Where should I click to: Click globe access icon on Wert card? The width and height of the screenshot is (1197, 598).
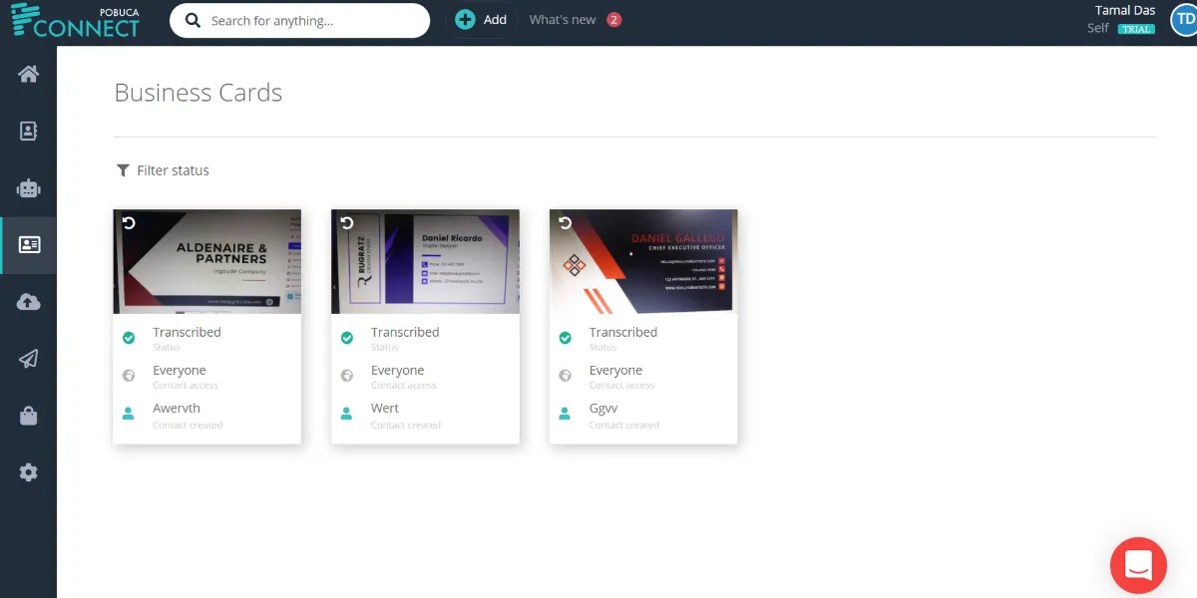(x=347, y=376)
